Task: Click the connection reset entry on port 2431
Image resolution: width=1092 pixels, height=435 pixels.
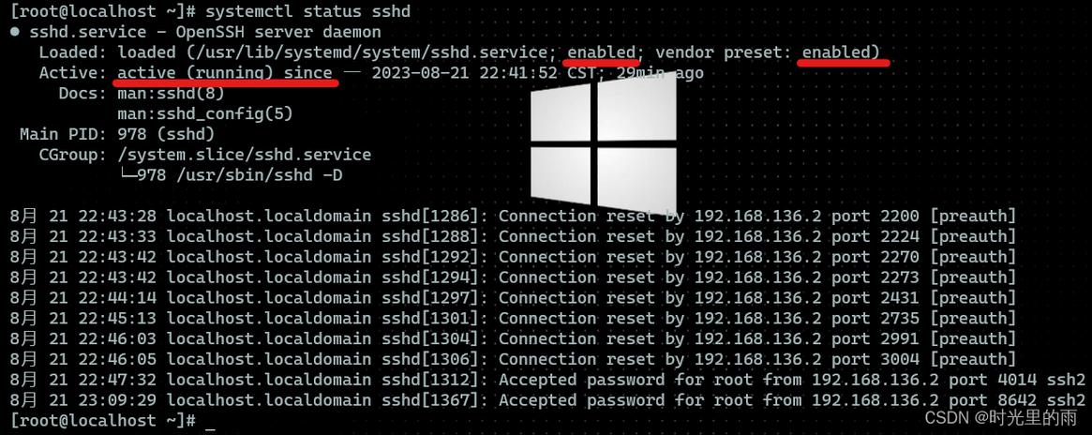Action: pos(513,298)
